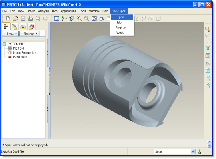Zoom in with plus magnifier icon

[x=79, y=18]
